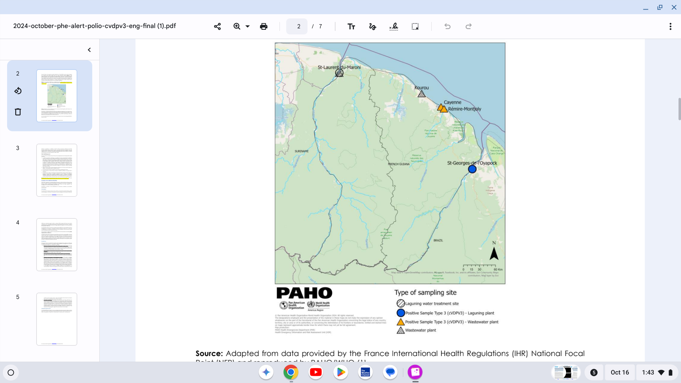Image resolution: width=681 pixels, height=383 pixels.
Task: Select page 4 thumbnail in sidebar
Action: tap(57, 245)
